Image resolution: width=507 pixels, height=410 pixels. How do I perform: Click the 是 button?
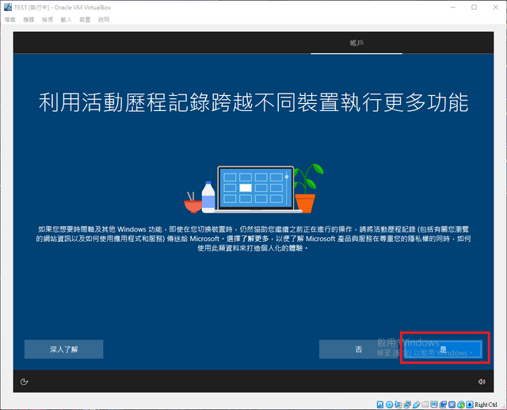coord(443,349)
